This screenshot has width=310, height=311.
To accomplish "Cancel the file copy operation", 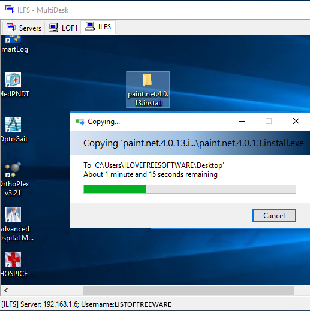I will pyautogui.click(x=274, y=216).
